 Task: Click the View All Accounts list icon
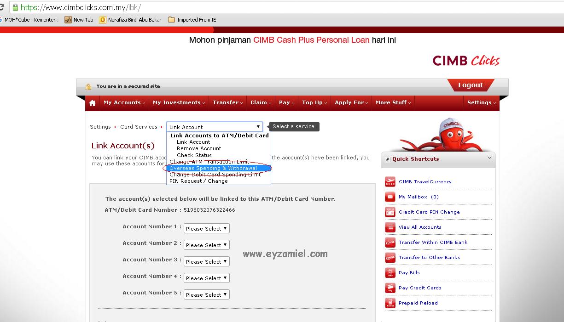coord(390,227)
